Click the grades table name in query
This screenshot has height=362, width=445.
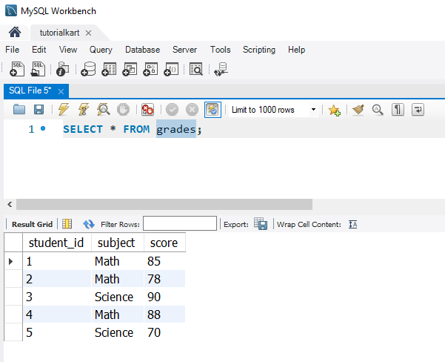click(176, 129)
